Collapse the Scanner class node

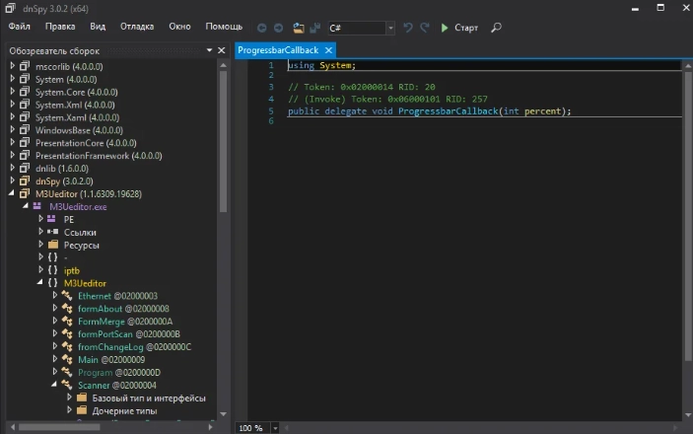click(54, 385)
